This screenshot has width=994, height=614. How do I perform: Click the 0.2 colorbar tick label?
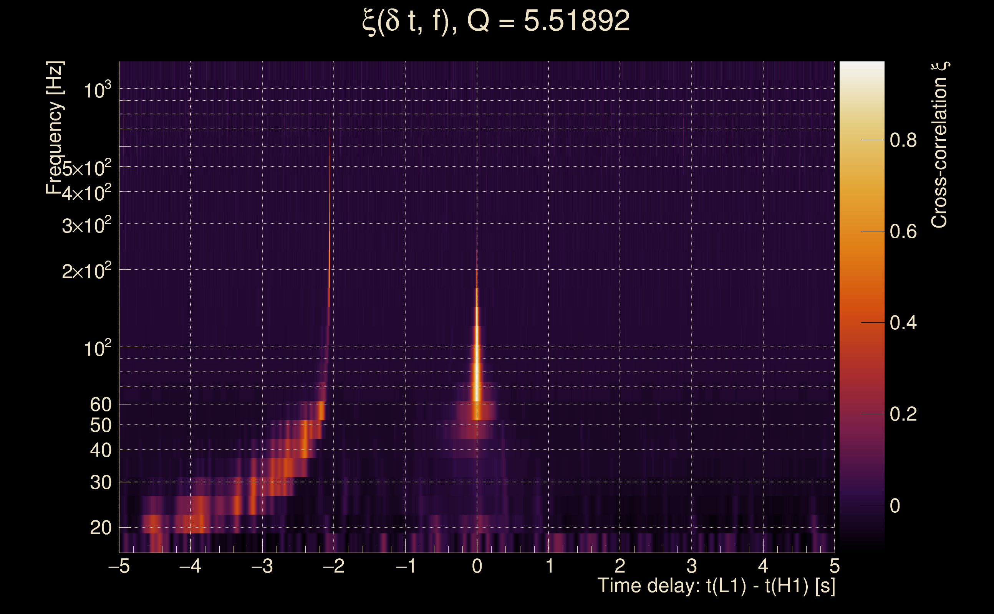(x=903, y=414)
